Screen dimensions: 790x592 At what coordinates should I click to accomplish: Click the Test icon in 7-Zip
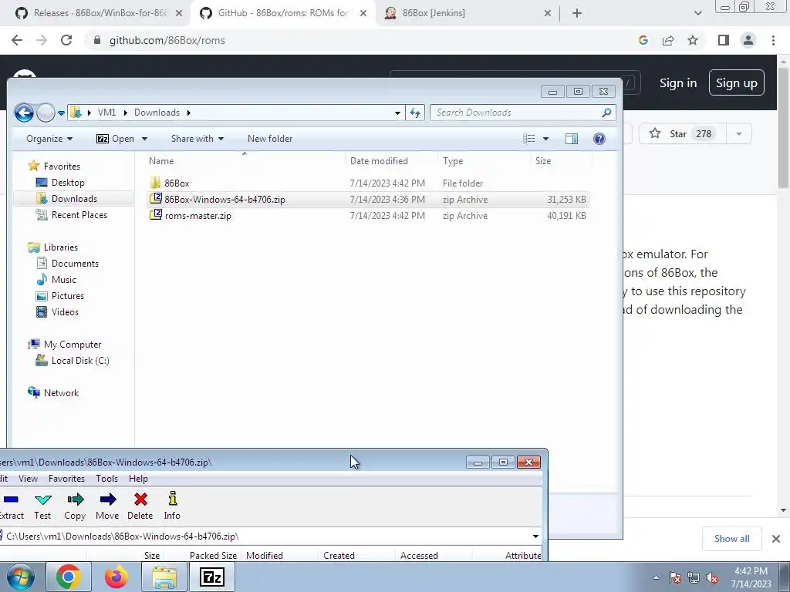[43, 499]
